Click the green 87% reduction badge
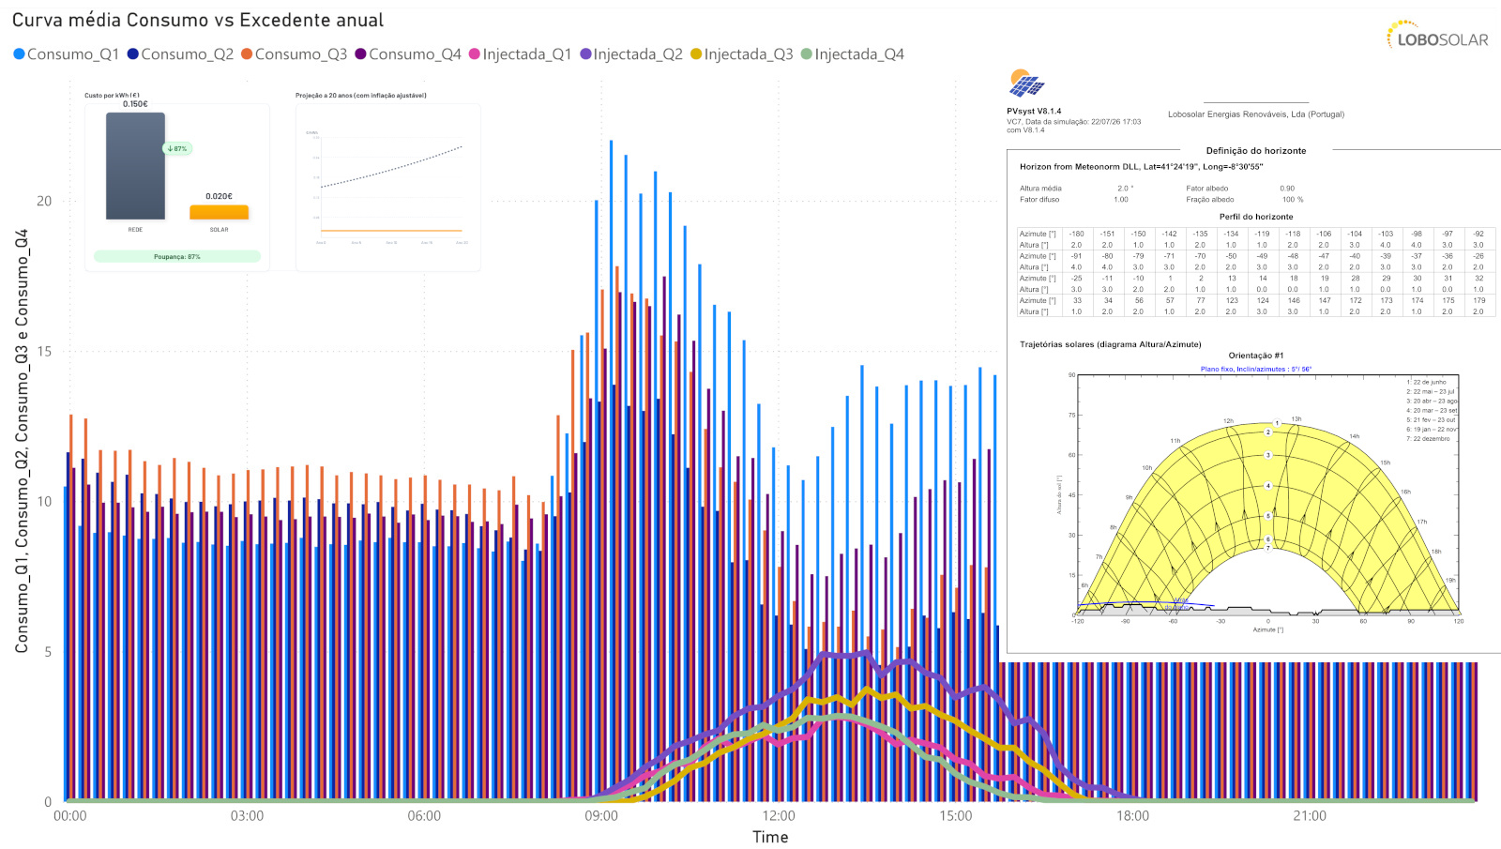This screenshot has width=1501, height=849. [177, 148]
